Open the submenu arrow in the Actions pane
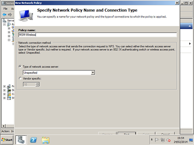The width and height of the screenshot is (194, 145). [190, 44]
